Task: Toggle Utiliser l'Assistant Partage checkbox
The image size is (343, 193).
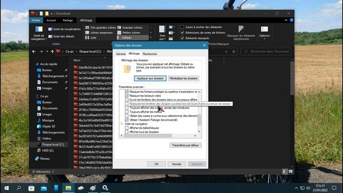Action: [x=126, y=120]
